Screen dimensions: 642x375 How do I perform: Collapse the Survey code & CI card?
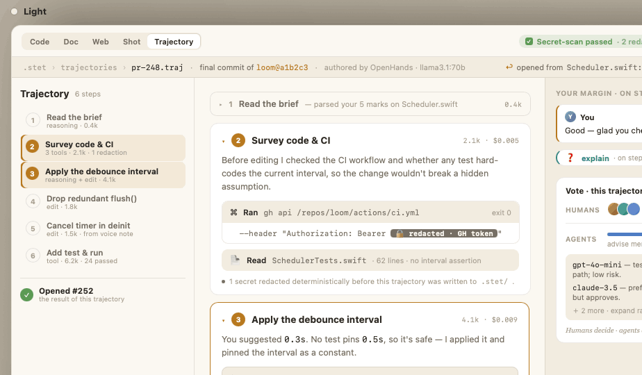point(223,141)
